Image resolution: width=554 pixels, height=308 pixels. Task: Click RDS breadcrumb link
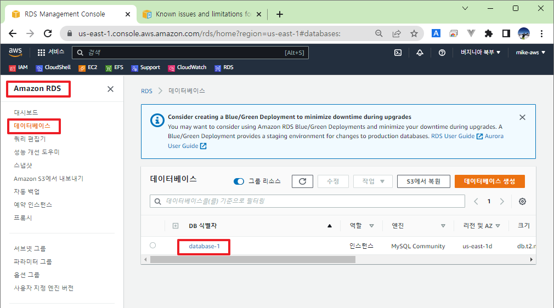pyautogui.click(x=146, y=91)
